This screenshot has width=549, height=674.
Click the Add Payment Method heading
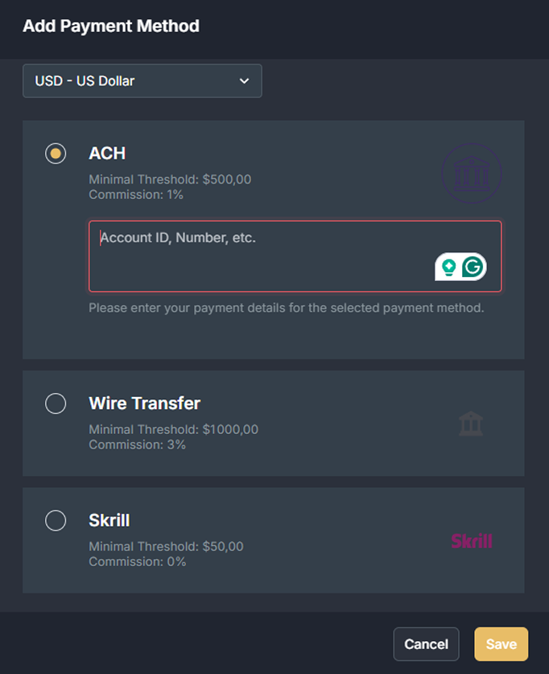tap(111, 27)
